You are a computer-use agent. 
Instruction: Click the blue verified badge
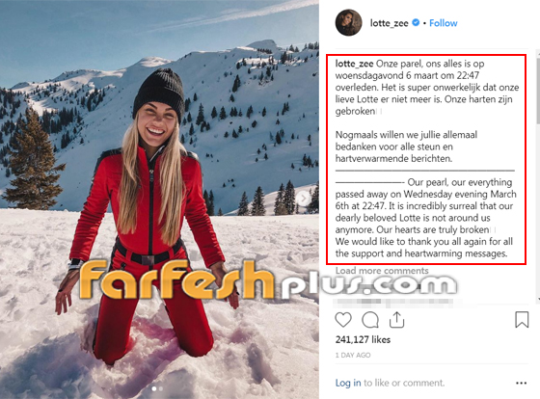(x=416, y=22)
